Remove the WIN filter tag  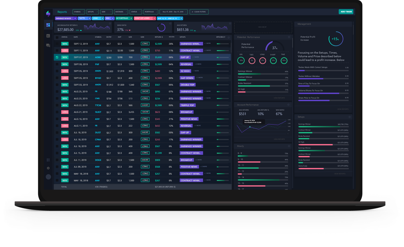click(113, 18)
